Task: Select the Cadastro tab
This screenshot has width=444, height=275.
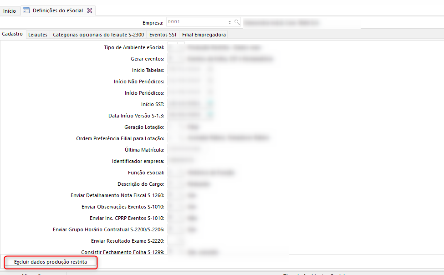Action: (x=12, y=34)
